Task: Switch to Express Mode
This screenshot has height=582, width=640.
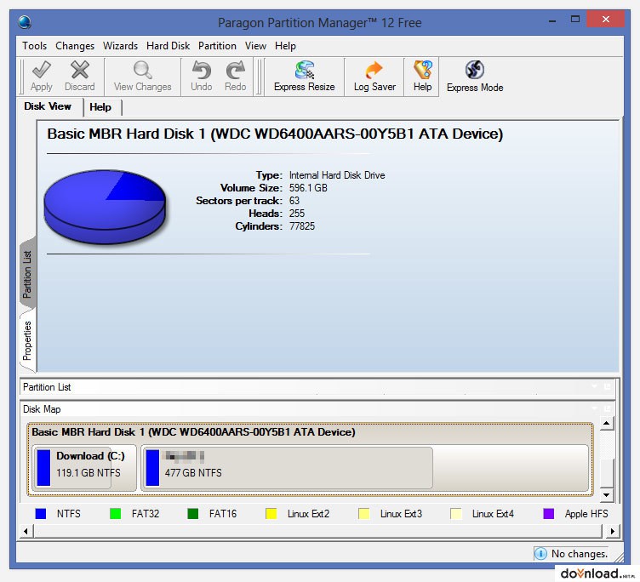Action: (475, 77)
